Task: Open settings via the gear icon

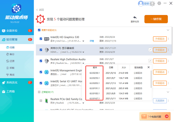Action: tap(159, 3)
